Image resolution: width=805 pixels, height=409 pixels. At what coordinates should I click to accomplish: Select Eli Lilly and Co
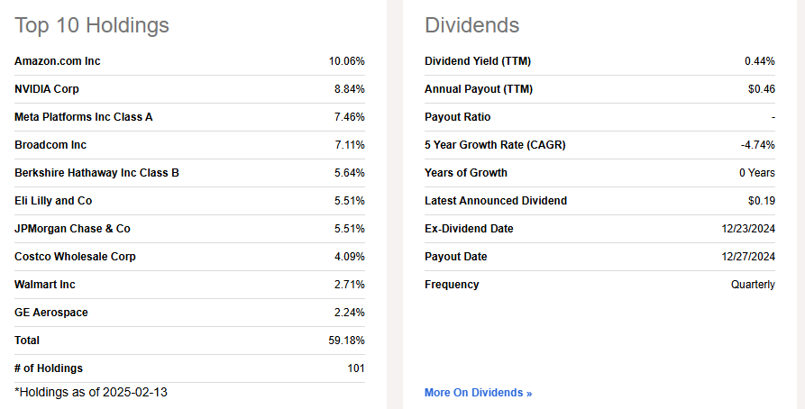coord(53,201)
